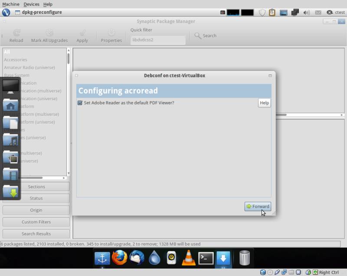Open Help in the Configuring acroread dialog
The height and width of the screenshot is (276, 347).
(x=264, y=103)
